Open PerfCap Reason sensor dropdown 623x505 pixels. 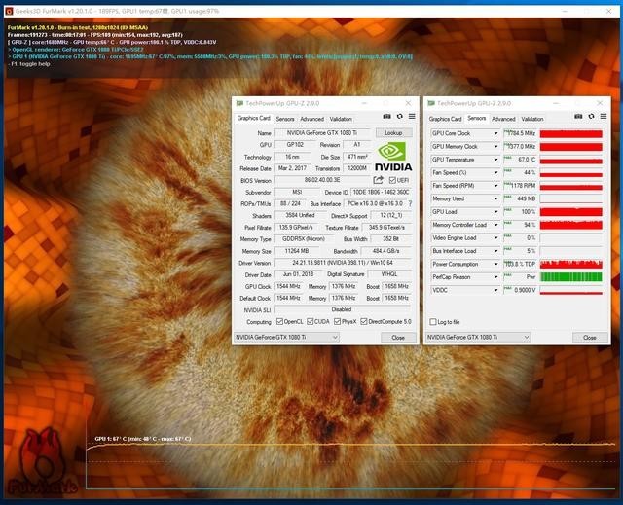point(495,277)
